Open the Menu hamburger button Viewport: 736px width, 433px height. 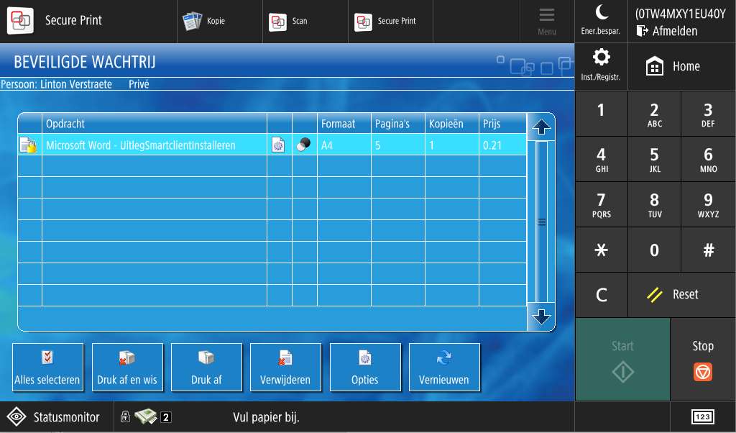point(546,21)
